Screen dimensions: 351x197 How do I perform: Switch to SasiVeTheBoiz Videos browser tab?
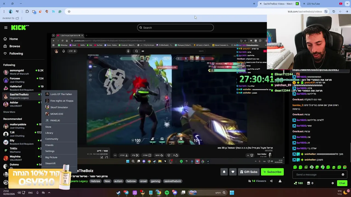[279, 4]
